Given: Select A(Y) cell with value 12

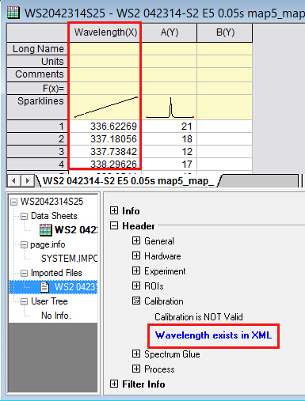Looking at the screenshot, I should [x=170, y=152].
